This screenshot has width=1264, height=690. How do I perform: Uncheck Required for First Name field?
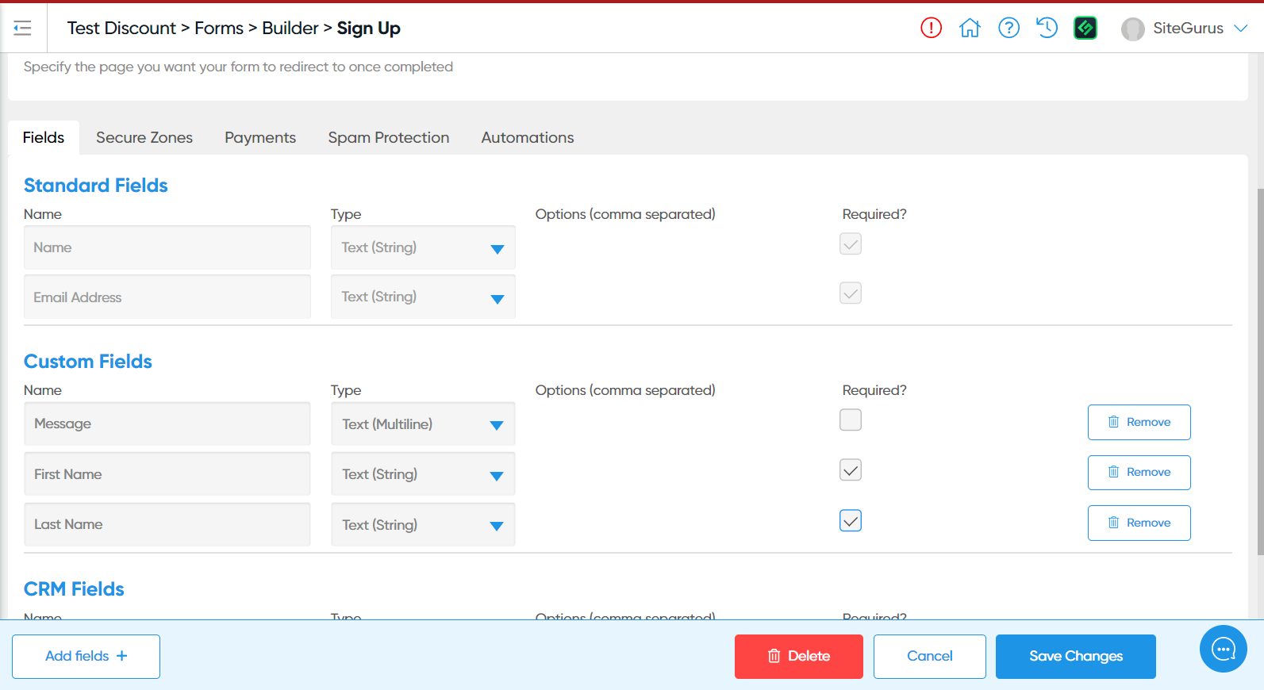point(850,470)
